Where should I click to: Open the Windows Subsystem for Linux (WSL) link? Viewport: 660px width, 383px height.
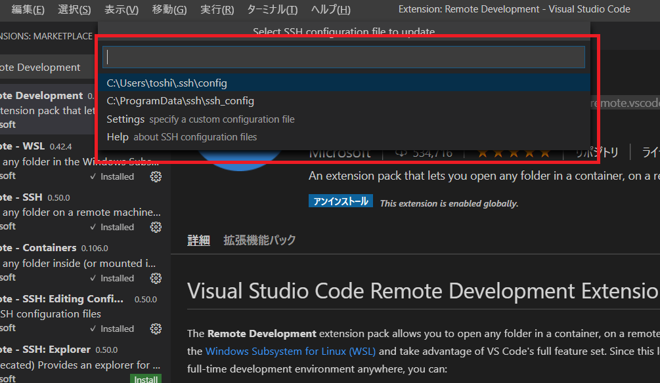click(x=290, y=352)
